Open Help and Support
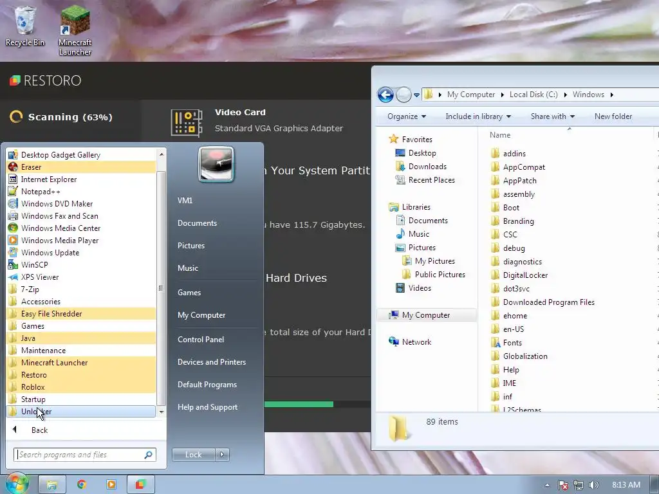The height and width of the screenshot is (494, 659). pyautogui.click(x=207, y=407)
